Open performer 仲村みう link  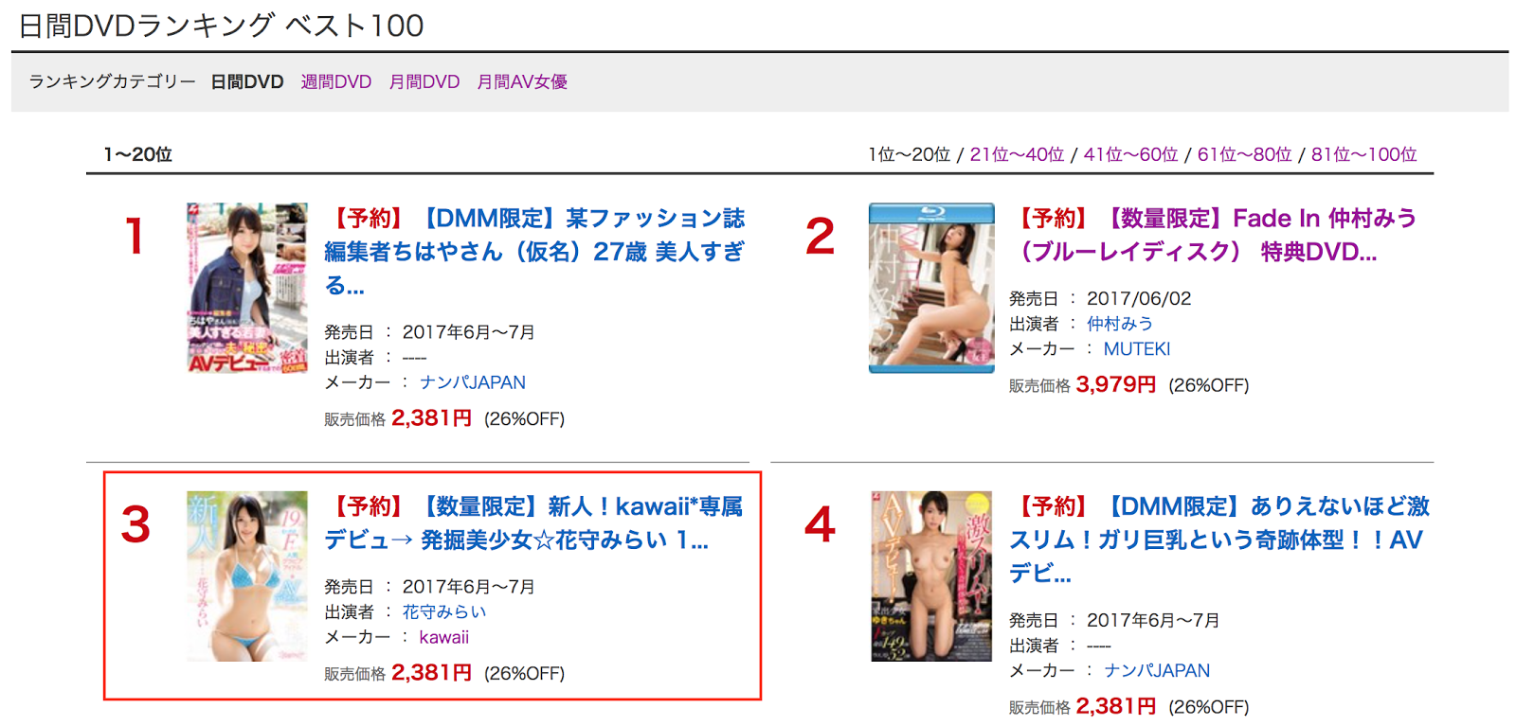(1120, 324)
